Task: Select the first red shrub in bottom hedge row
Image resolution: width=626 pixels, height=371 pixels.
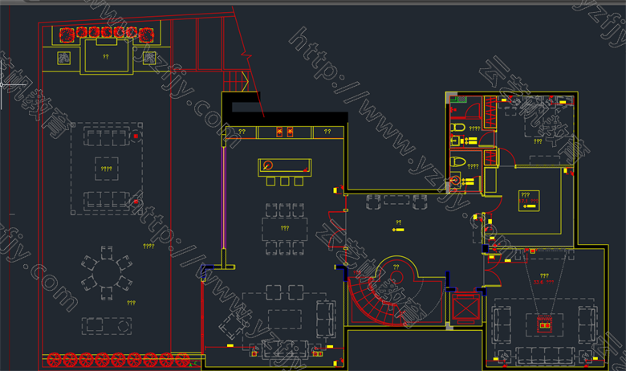Action: (x=54, y=360)
